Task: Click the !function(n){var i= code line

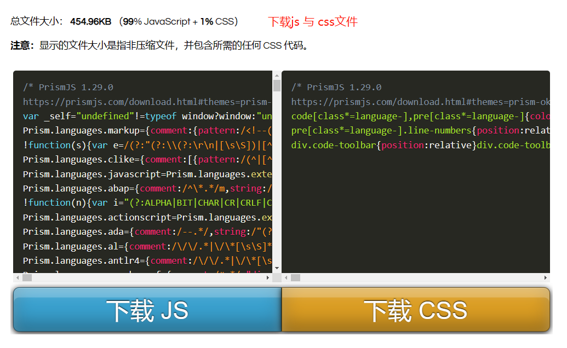Action: (147, 203)
